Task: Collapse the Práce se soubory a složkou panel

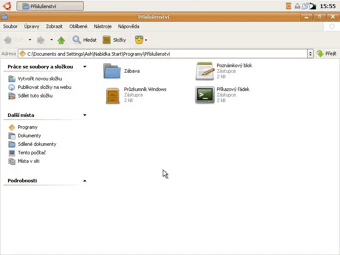Action: click(x=85, y=67)
